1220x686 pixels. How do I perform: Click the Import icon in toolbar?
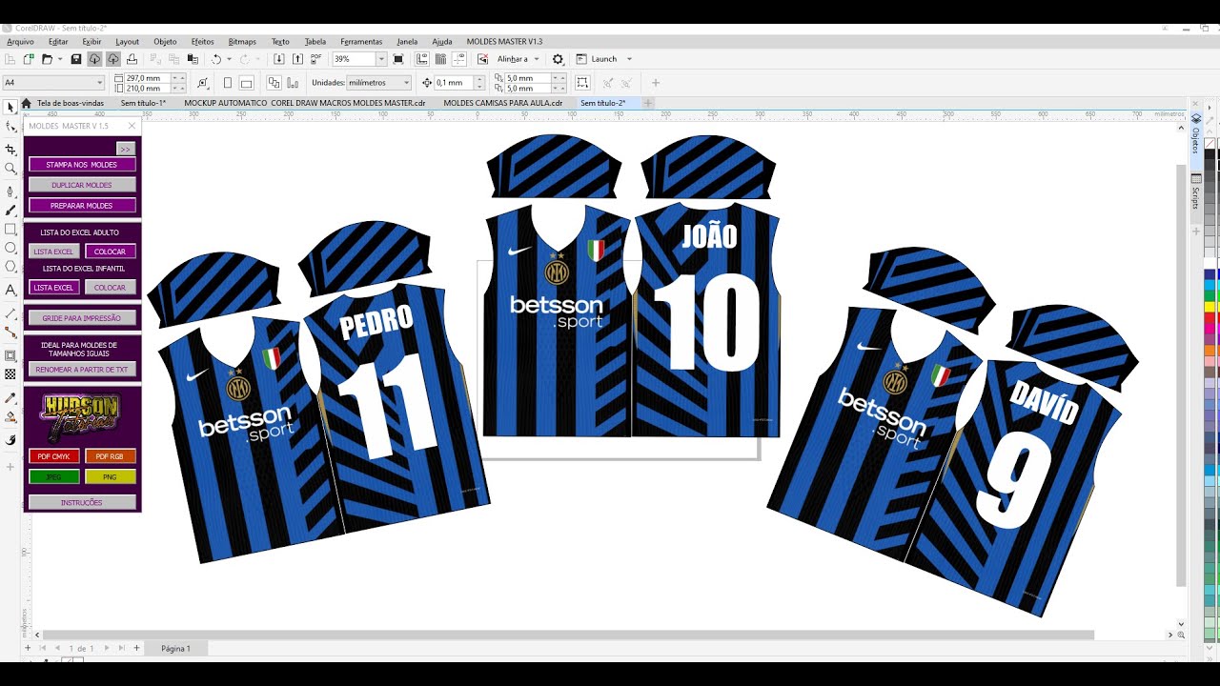tap(279, 59)
